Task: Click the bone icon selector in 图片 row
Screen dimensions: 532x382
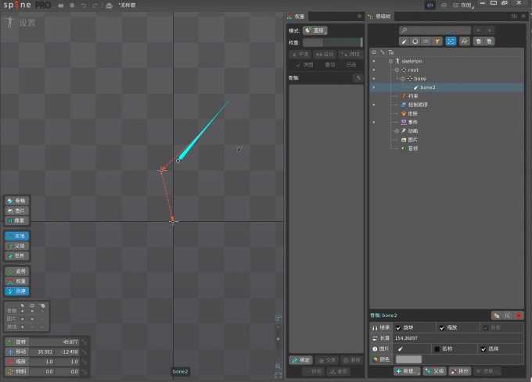Action: click(401, 349)
